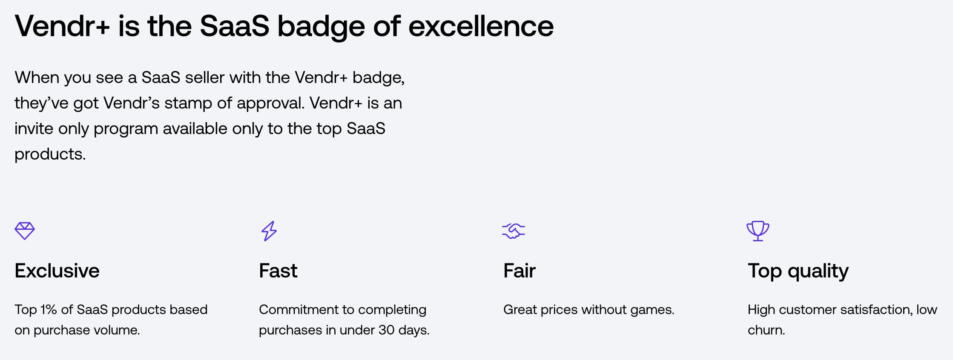The height and width of the screenshot is (360, 953).
Task: Click the lightning bolt icon above Fast
Action: point(269,231)
